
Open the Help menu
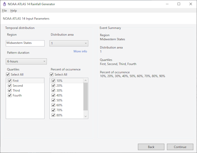click(x=13, y=11)
